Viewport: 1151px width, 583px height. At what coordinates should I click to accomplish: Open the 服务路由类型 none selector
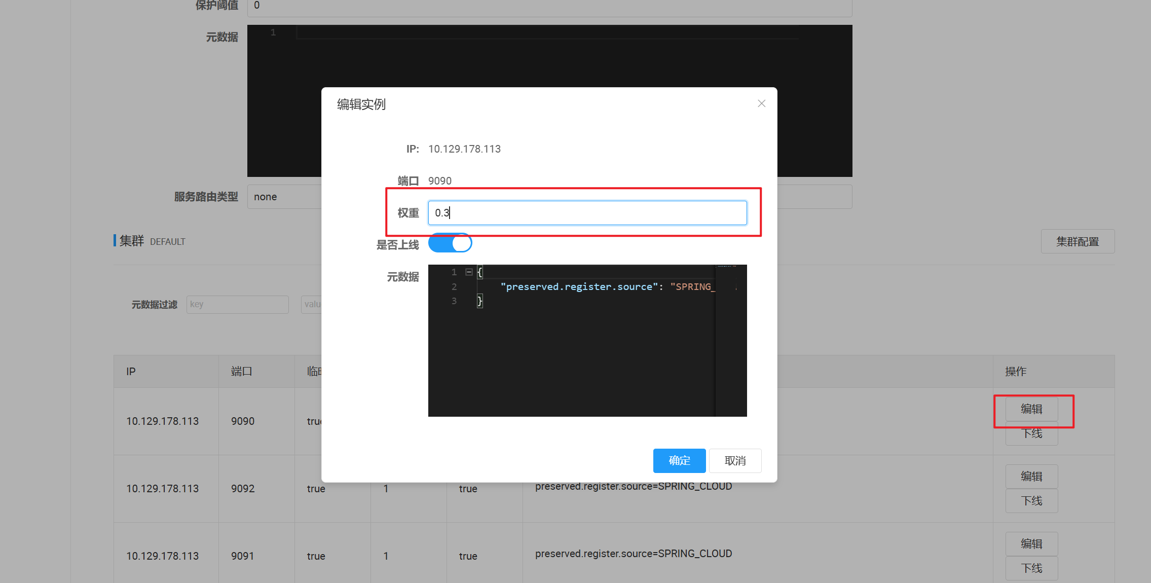pyautogui.click(x=284, y=197)
